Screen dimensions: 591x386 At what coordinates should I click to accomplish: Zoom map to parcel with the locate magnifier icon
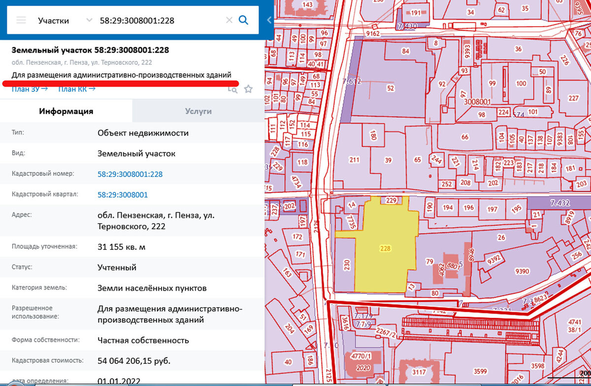232,89
